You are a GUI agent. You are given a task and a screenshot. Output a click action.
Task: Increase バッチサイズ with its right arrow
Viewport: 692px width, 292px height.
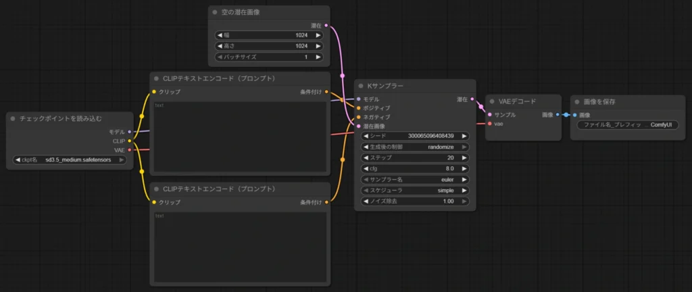click(x=318, y=57)
